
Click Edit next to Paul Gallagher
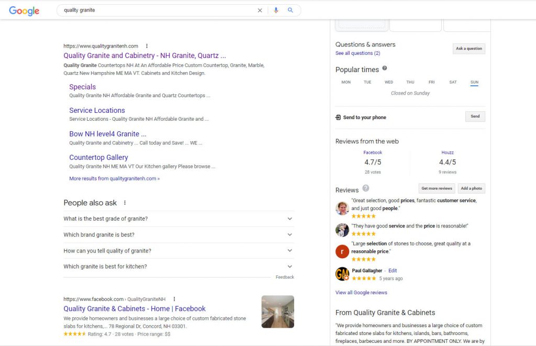393,271
